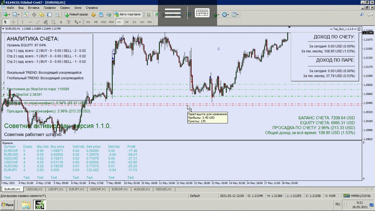Screen dimensions: 375x211
Task: Open the Navigator panel icon
Action: click(x=42, y=14)
